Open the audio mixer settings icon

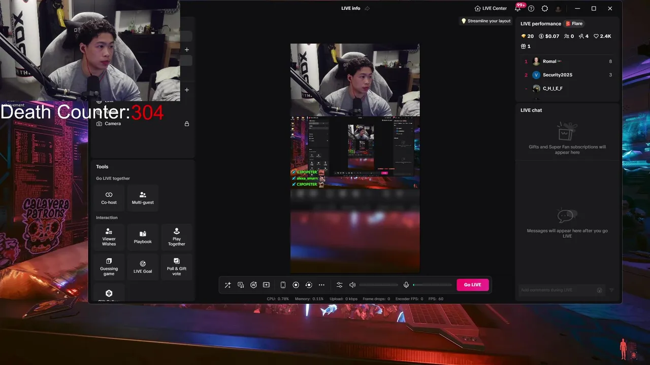(339, 285)
